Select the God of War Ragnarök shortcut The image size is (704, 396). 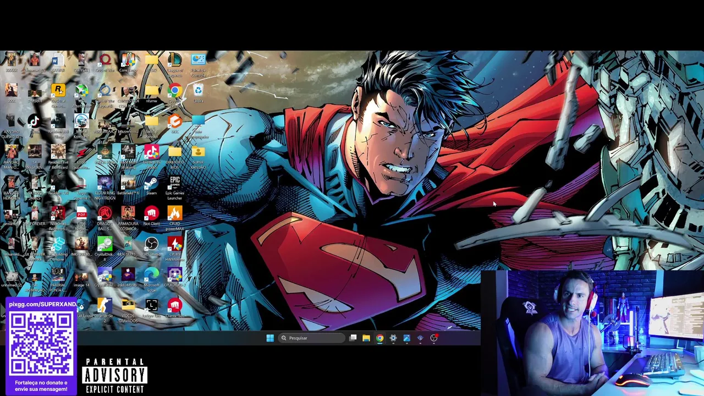point(105,95)
